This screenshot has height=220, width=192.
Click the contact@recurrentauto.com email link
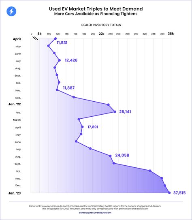pos(95,213)
